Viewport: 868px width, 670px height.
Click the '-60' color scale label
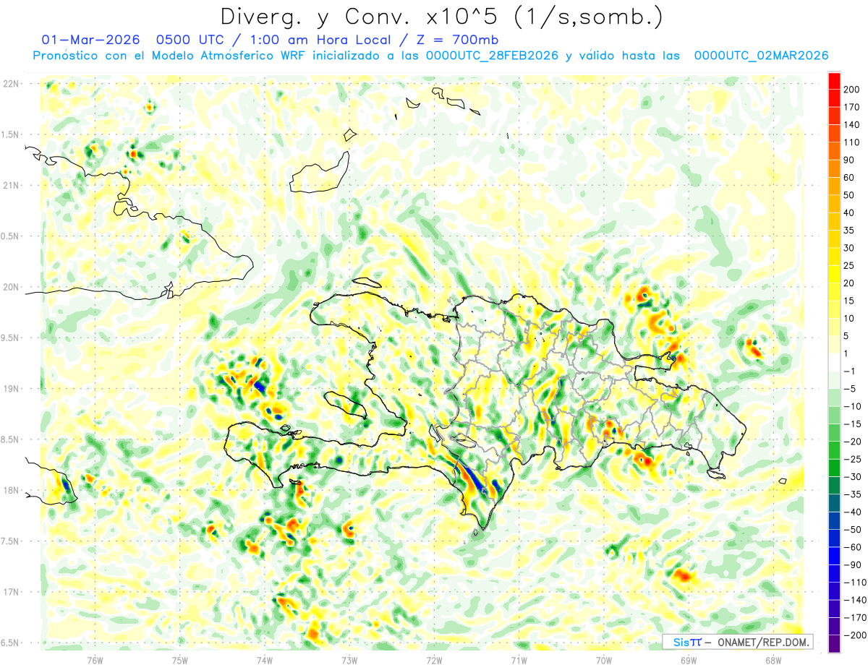pos(852,547)
